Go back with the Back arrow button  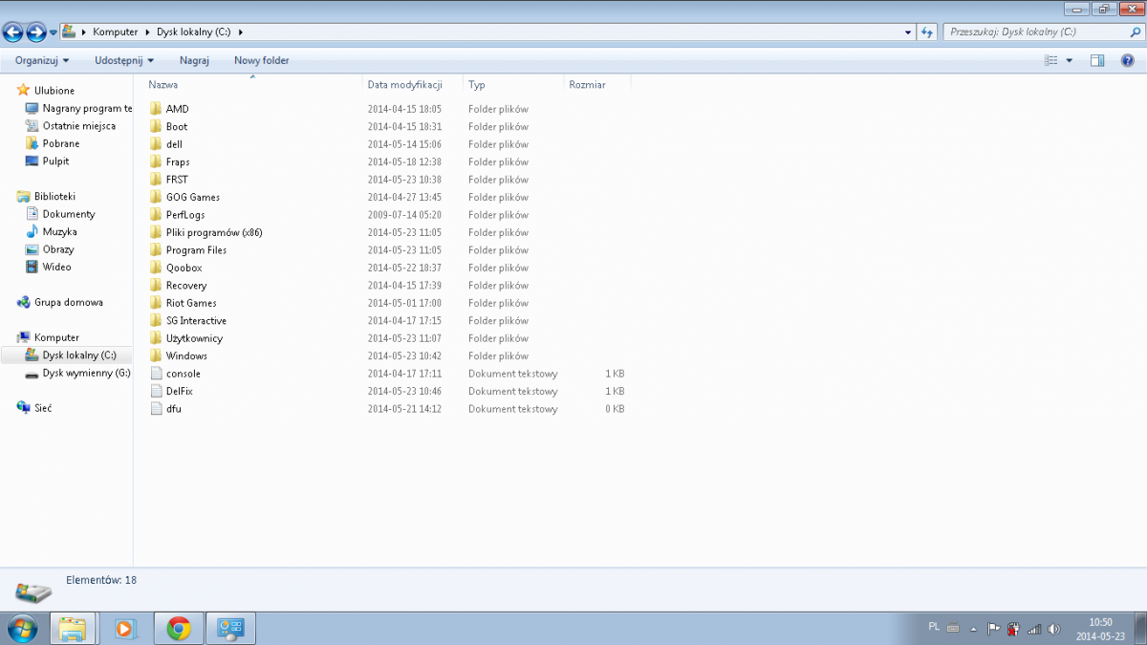pyautogui.click(x=13, y=32)
